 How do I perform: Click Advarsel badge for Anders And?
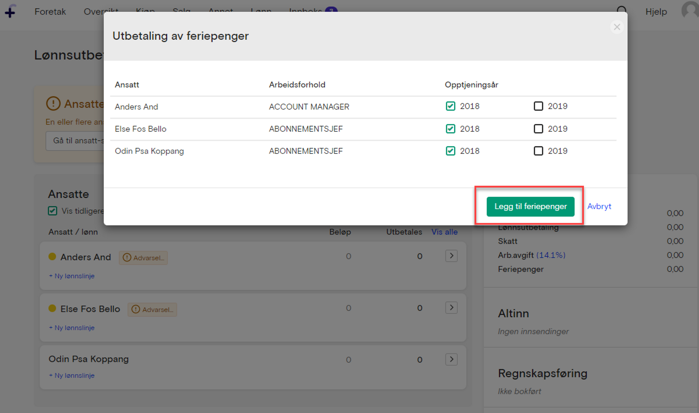143,258
